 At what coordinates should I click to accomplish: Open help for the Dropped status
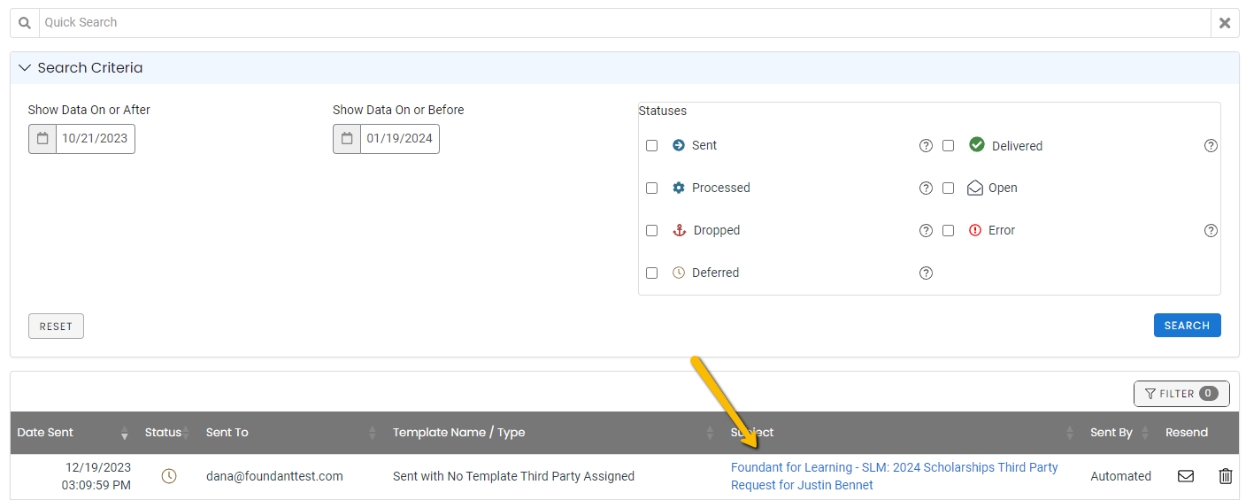click(926, 231)
